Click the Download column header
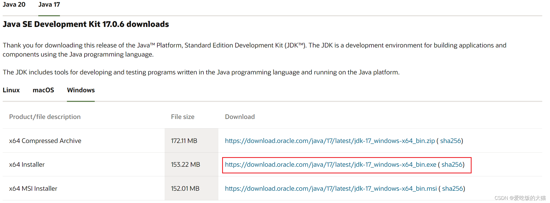The height and width of the screenshot is (203, 550). coord(240,117)
